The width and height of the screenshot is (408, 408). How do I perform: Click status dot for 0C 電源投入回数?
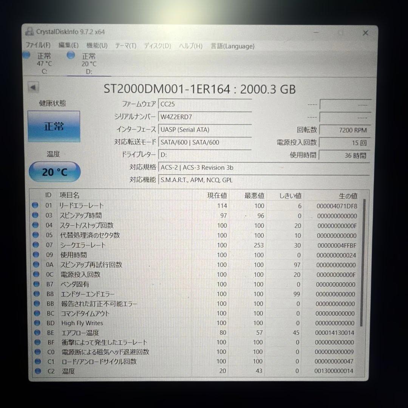coord(36,274)
